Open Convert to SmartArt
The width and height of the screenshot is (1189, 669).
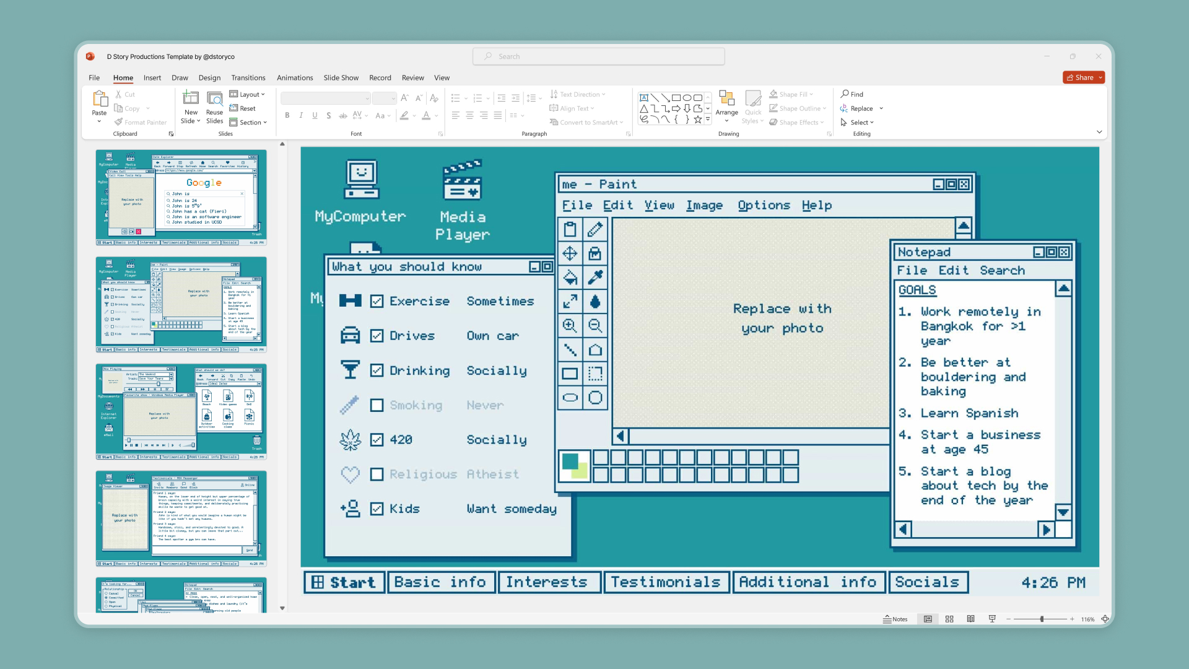[x=586, y=122]
